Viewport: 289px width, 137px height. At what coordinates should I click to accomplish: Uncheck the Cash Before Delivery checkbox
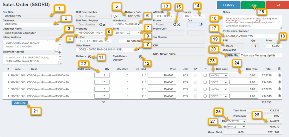(141, 57)
